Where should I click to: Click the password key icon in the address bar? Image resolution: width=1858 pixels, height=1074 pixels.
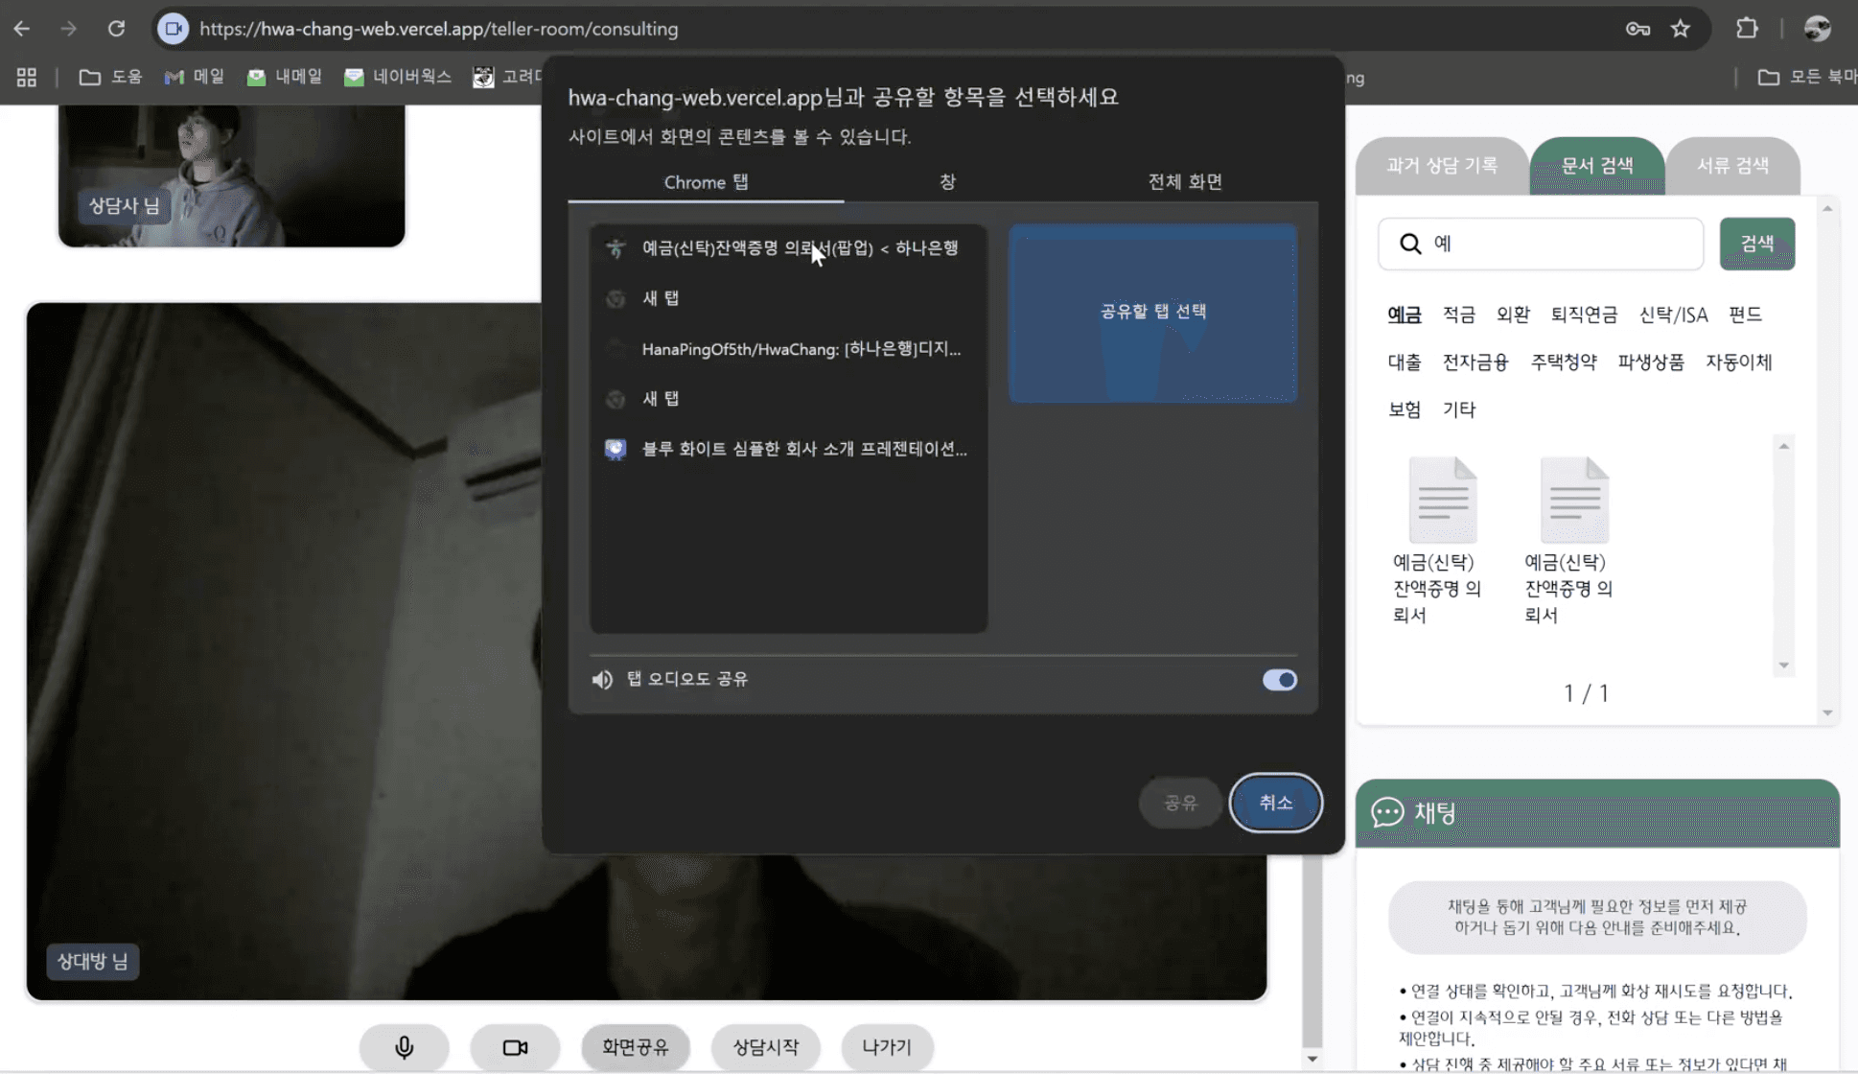(x=1637, y=28)
